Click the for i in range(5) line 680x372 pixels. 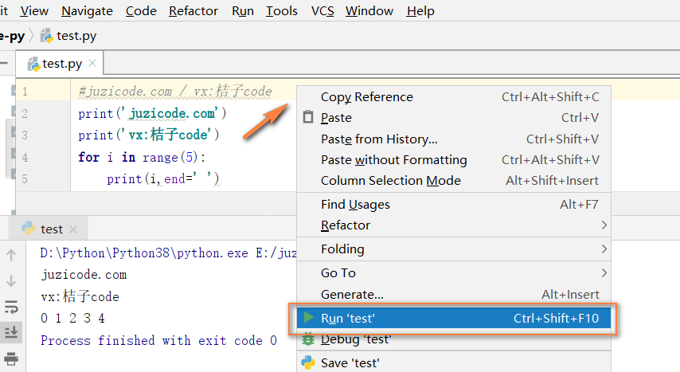[x=142, y=157]
